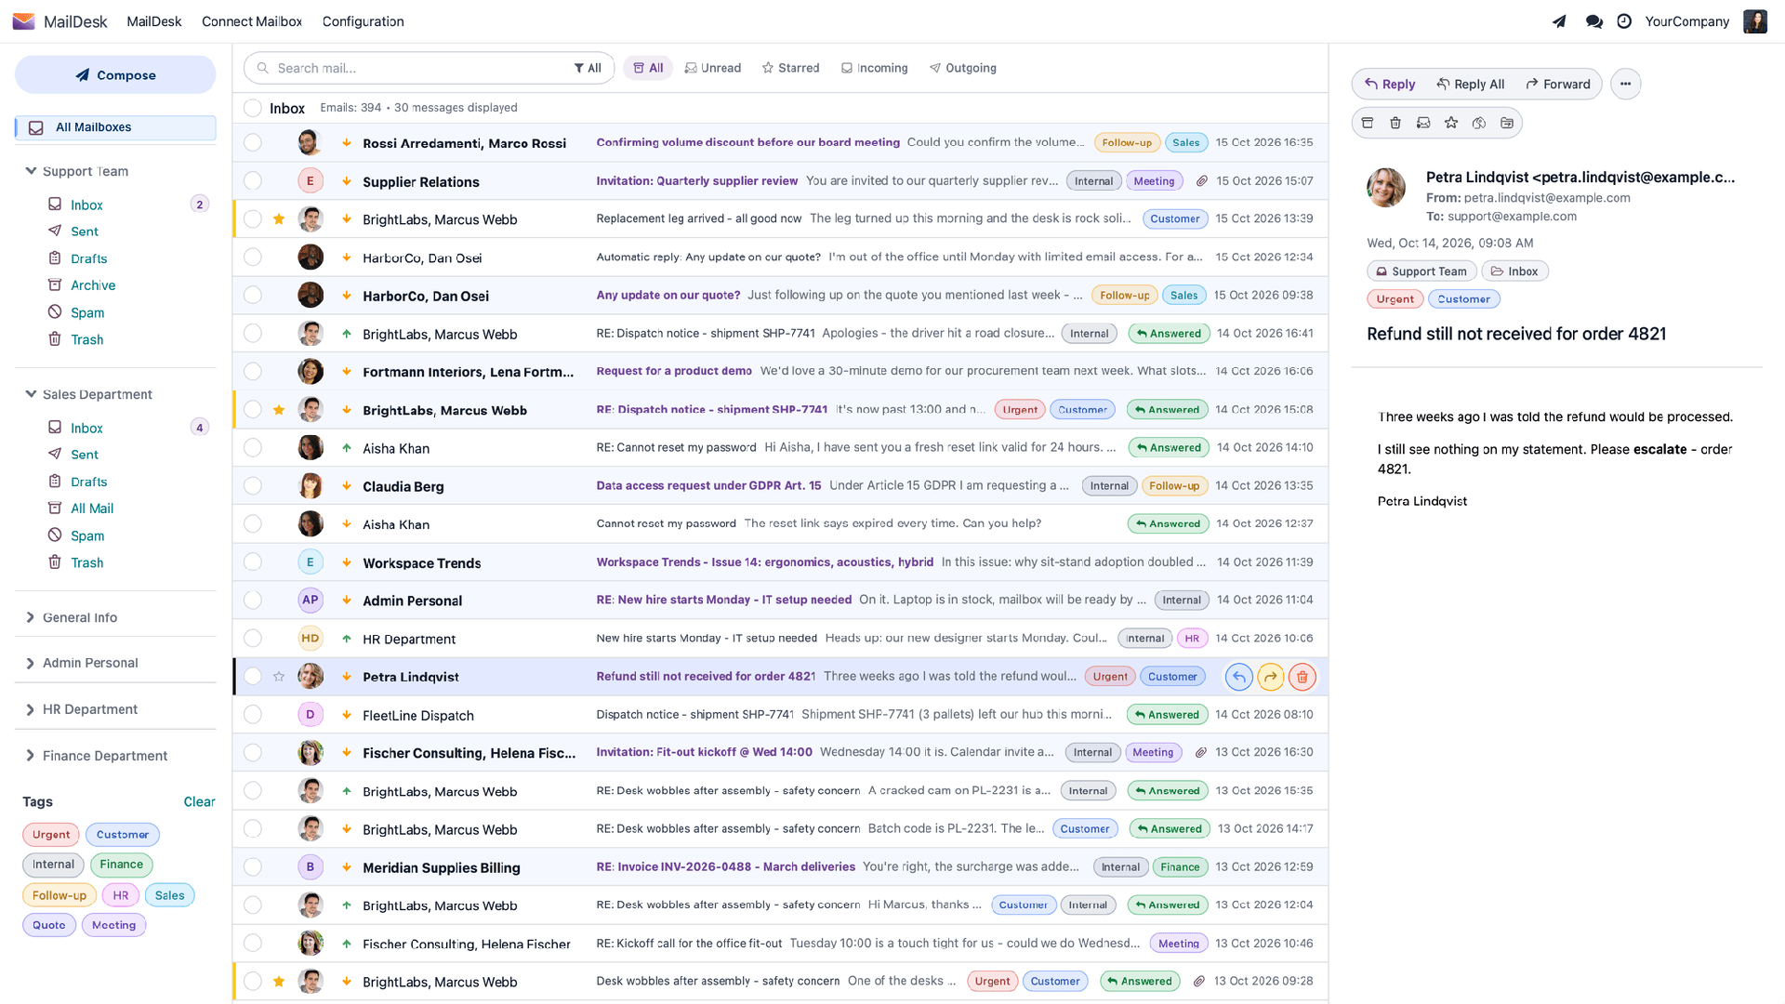Filter by the Finance tag in sidebar
1785x1004 pixels.
coord(122,865)
